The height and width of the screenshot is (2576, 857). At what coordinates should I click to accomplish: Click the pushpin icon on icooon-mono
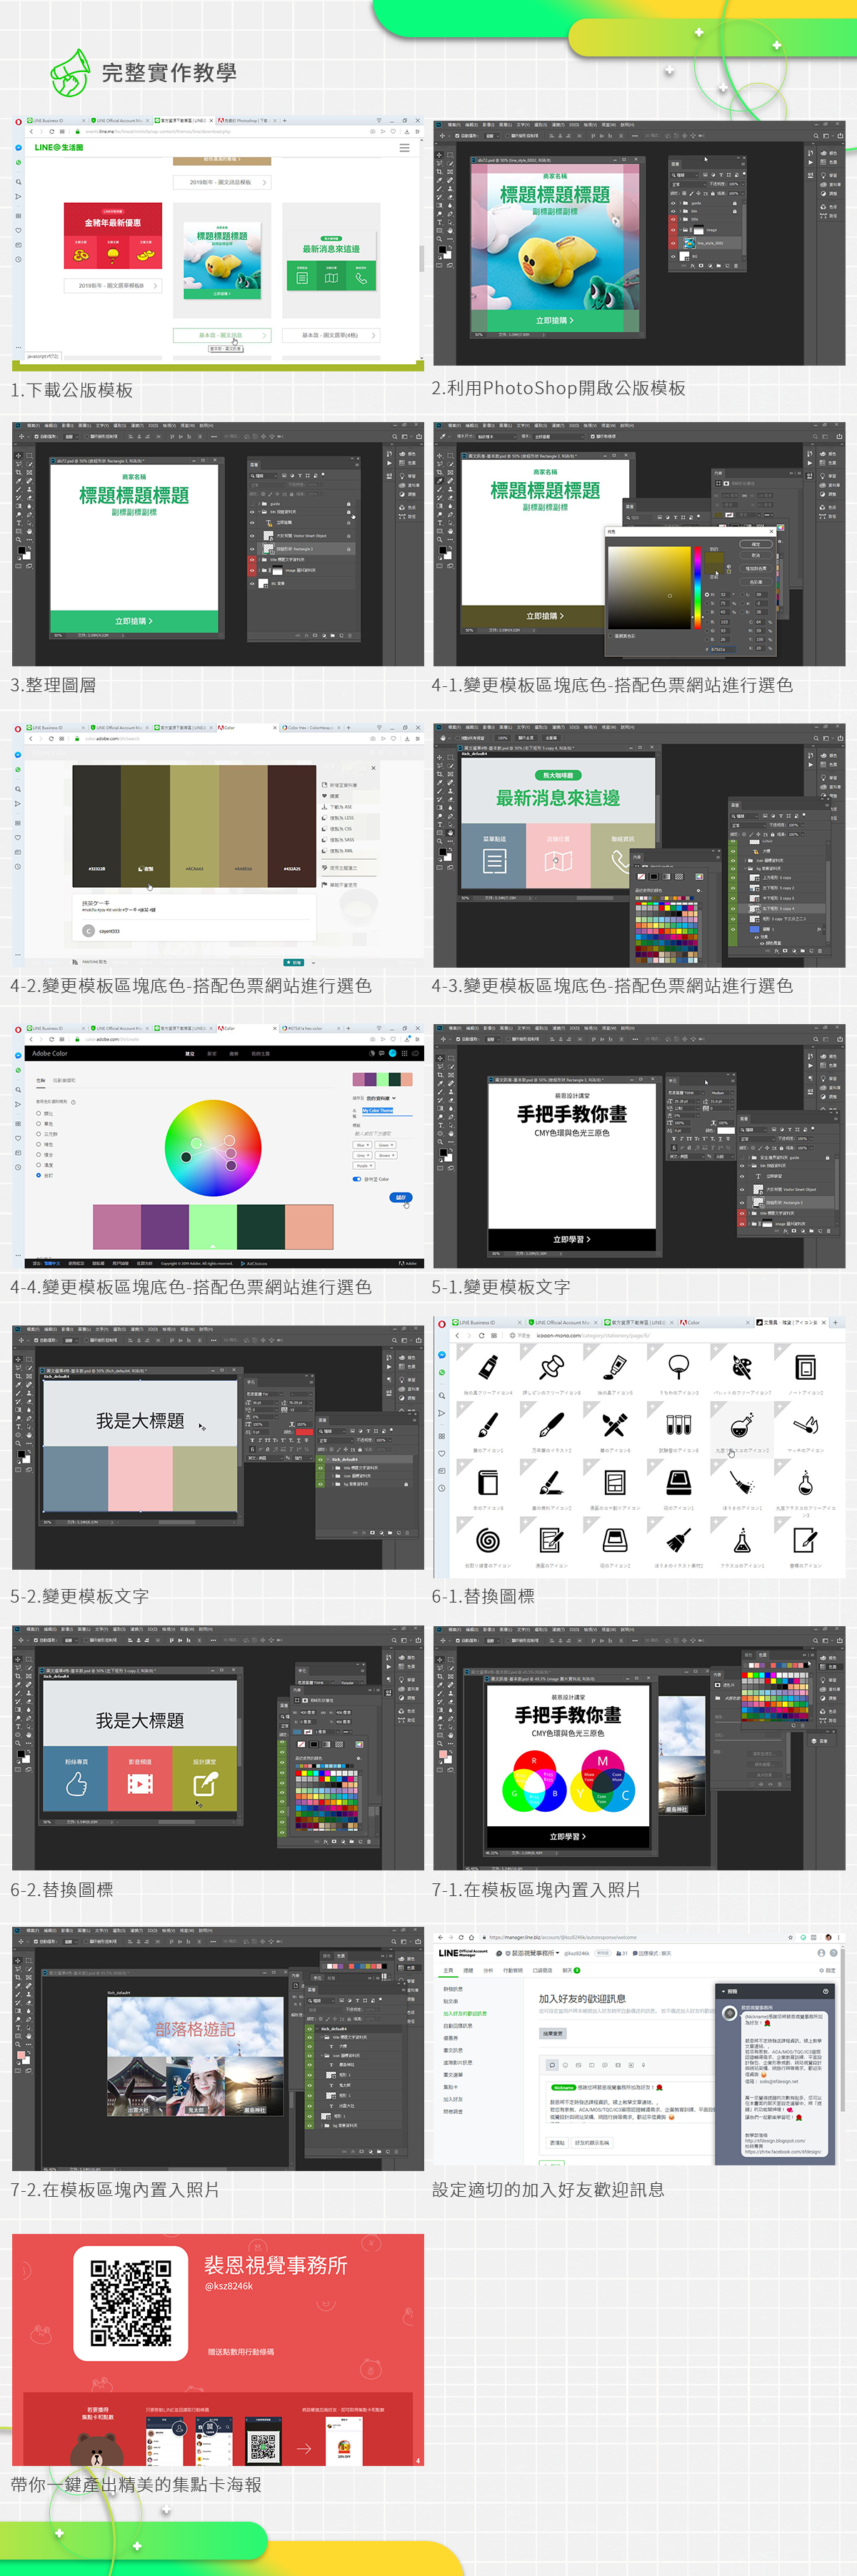coord(551,1367)
